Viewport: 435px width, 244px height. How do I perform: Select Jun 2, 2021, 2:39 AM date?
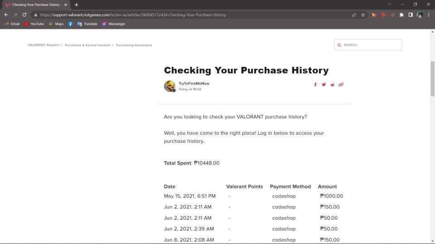click(x=189, y=229)
